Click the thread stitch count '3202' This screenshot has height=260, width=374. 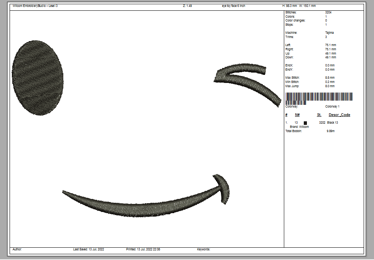(x=322, y=123)
